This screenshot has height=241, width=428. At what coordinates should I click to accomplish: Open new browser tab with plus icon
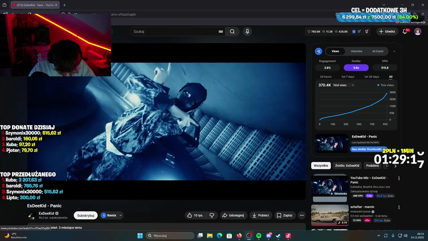tap(65, 5)
